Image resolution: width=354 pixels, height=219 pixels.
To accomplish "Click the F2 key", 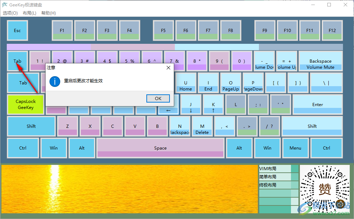I will pyautogui.click(x=85, y=31).
